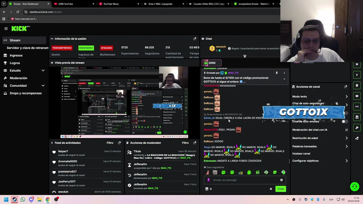
Task: Expand the chat leaderboard arrow below wexduh
Action: (x=245, y=56)
